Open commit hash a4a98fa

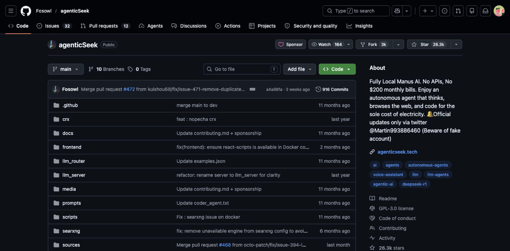point(274,90)
